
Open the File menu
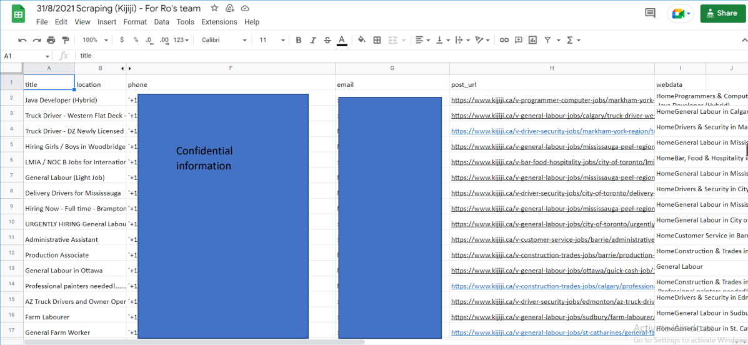42,22
